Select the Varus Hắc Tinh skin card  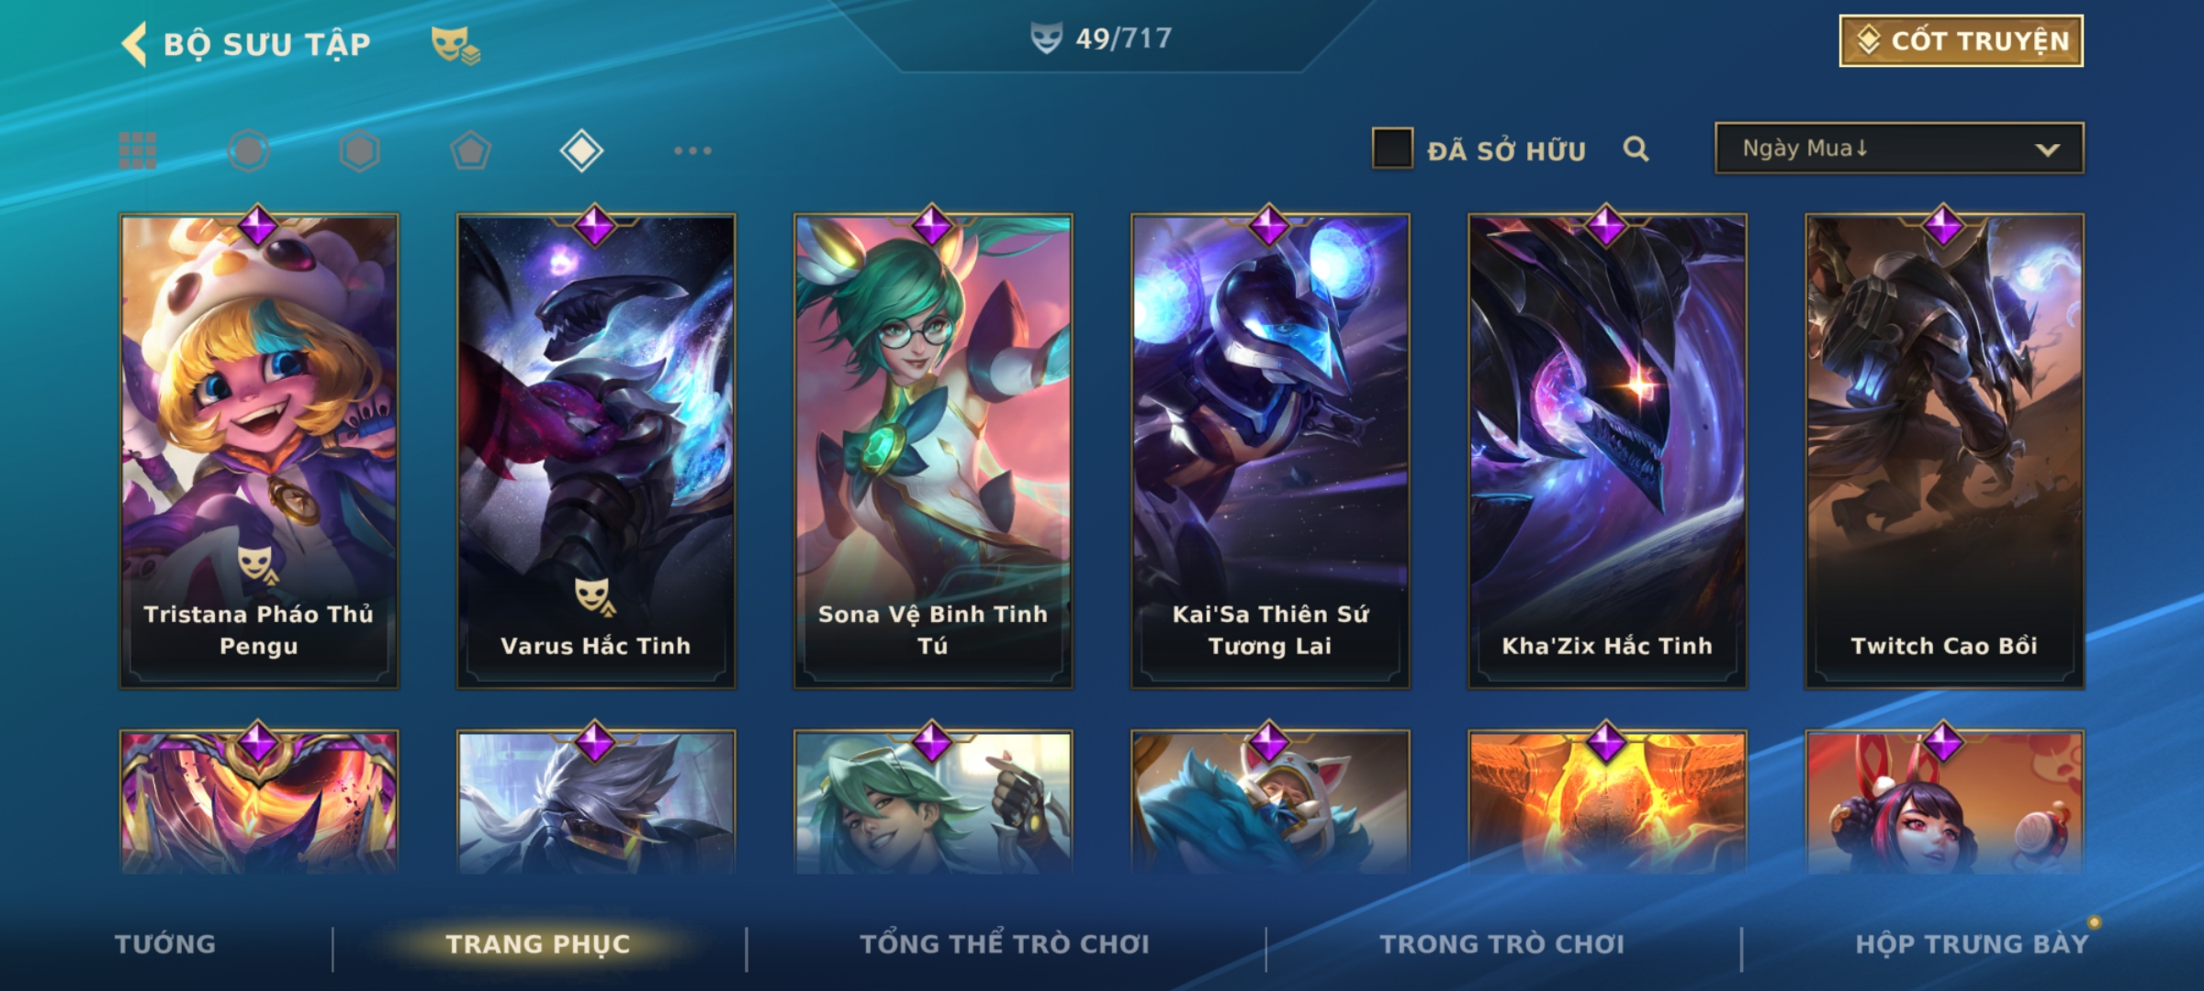tap(596, 451)
